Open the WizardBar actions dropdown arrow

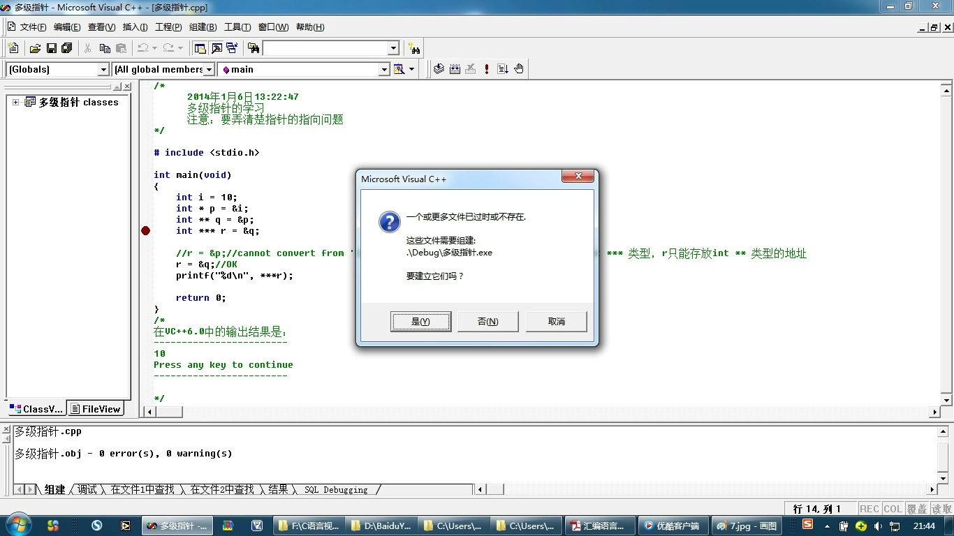click(x=411, y=69)
